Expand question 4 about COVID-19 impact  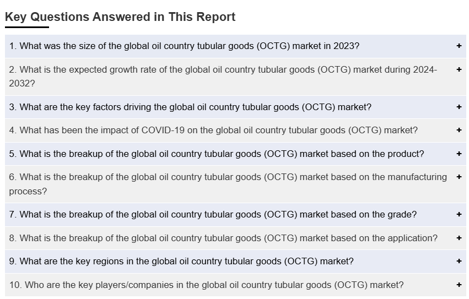pos(213,131)
